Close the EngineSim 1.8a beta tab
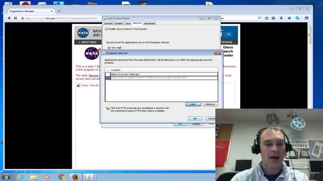 (51, 11)
